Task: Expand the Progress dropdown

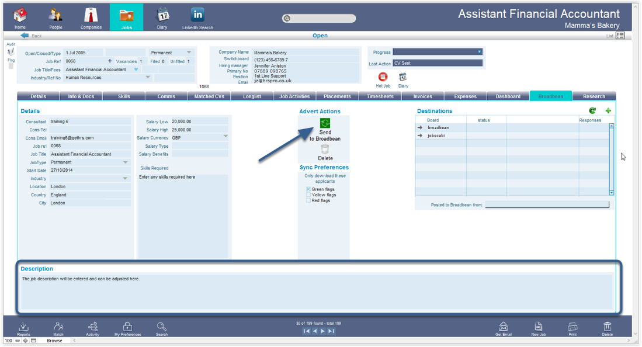Action: coord(479,51)
